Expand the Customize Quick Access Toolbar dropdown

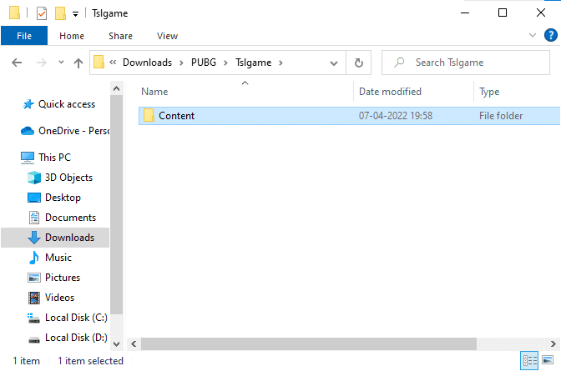click(76, 14)
